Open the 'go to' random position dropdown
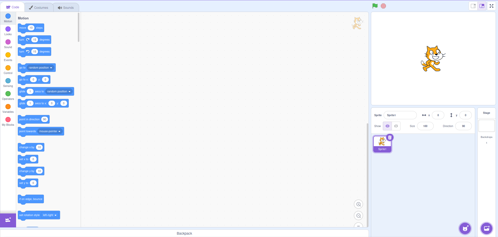This screenshot has height=237, width=498. (x=40, y=68)
